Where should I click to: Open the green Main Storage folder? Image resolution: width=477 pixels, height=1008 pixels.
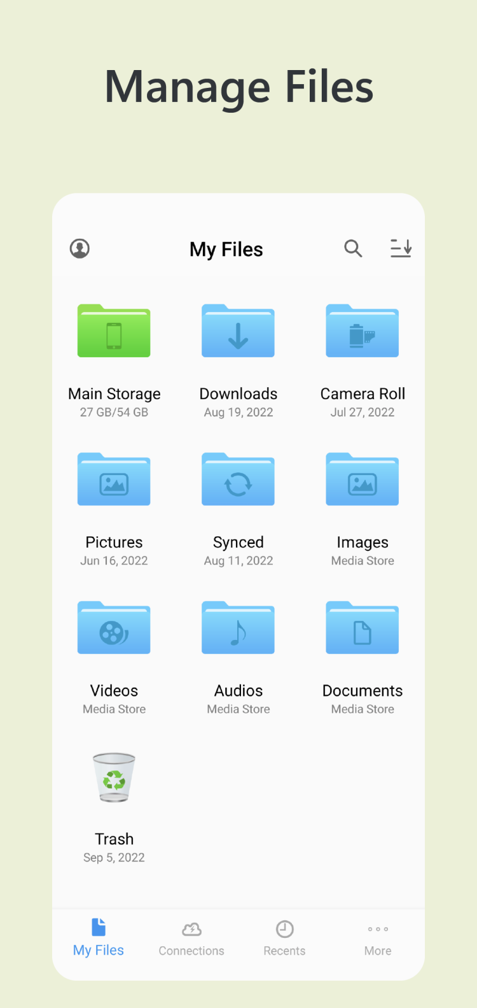pyautogui.click(x=114, y=331)
